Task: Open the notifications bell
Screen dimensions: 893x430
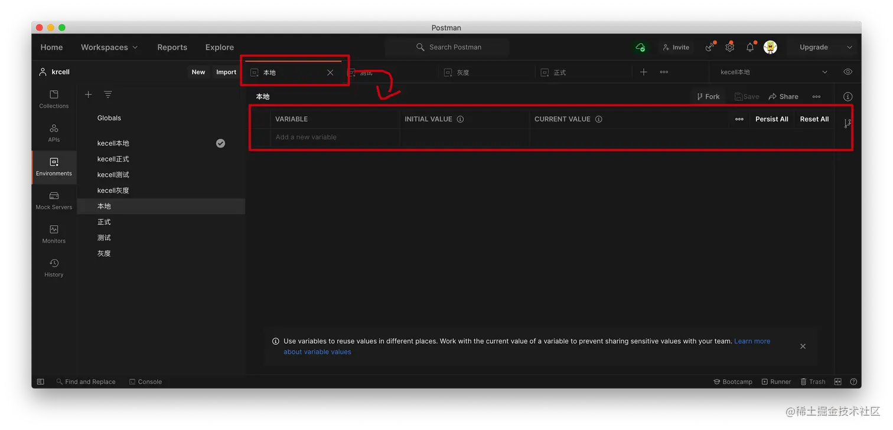Action: click(750, 47)
